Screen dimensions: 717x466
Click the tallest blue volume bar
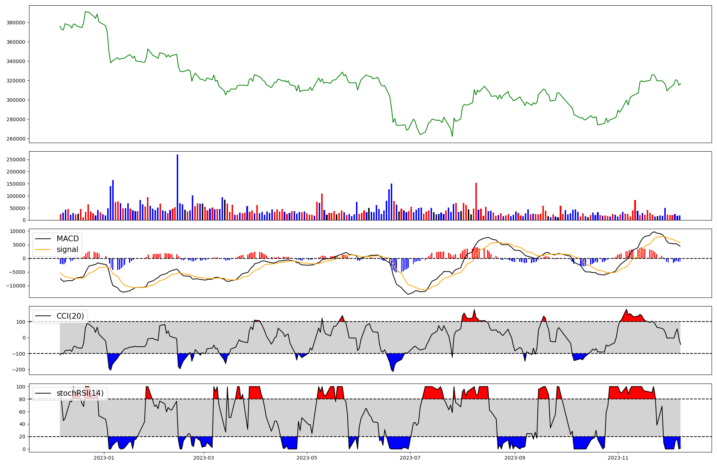pyautogui.click(x=177, y=187)
